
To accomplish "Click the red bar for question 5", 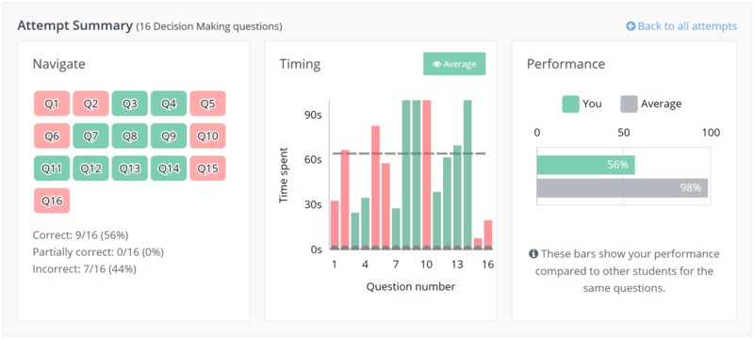I will pyautogui.click(x=375, y=187).
